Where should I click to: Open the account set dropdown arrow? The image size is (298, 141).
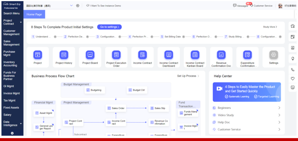click(x=71, y=5)
